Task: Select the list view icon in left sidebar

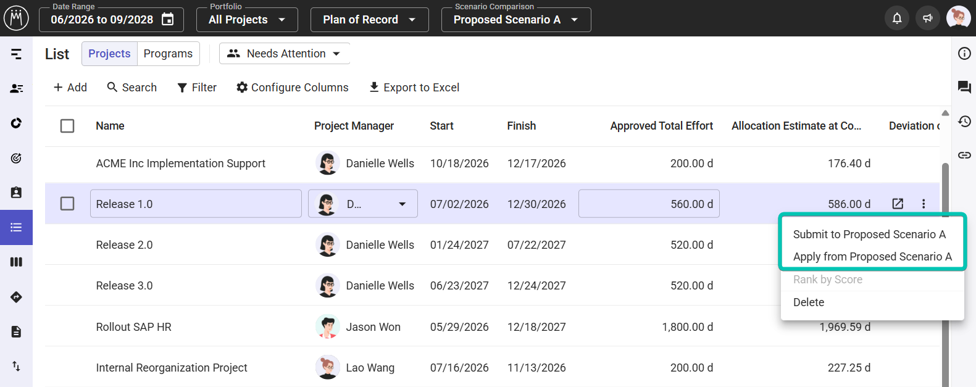Action: [16, 227]
